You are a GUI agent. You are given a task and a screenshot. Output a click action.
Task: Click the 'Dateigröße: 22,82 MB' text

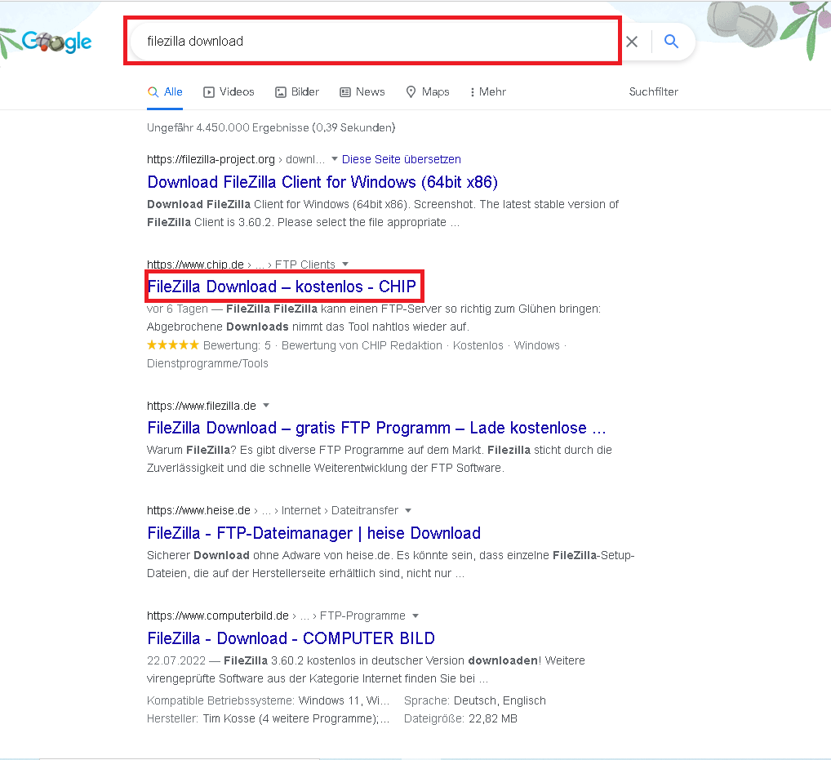coord(460,718)
